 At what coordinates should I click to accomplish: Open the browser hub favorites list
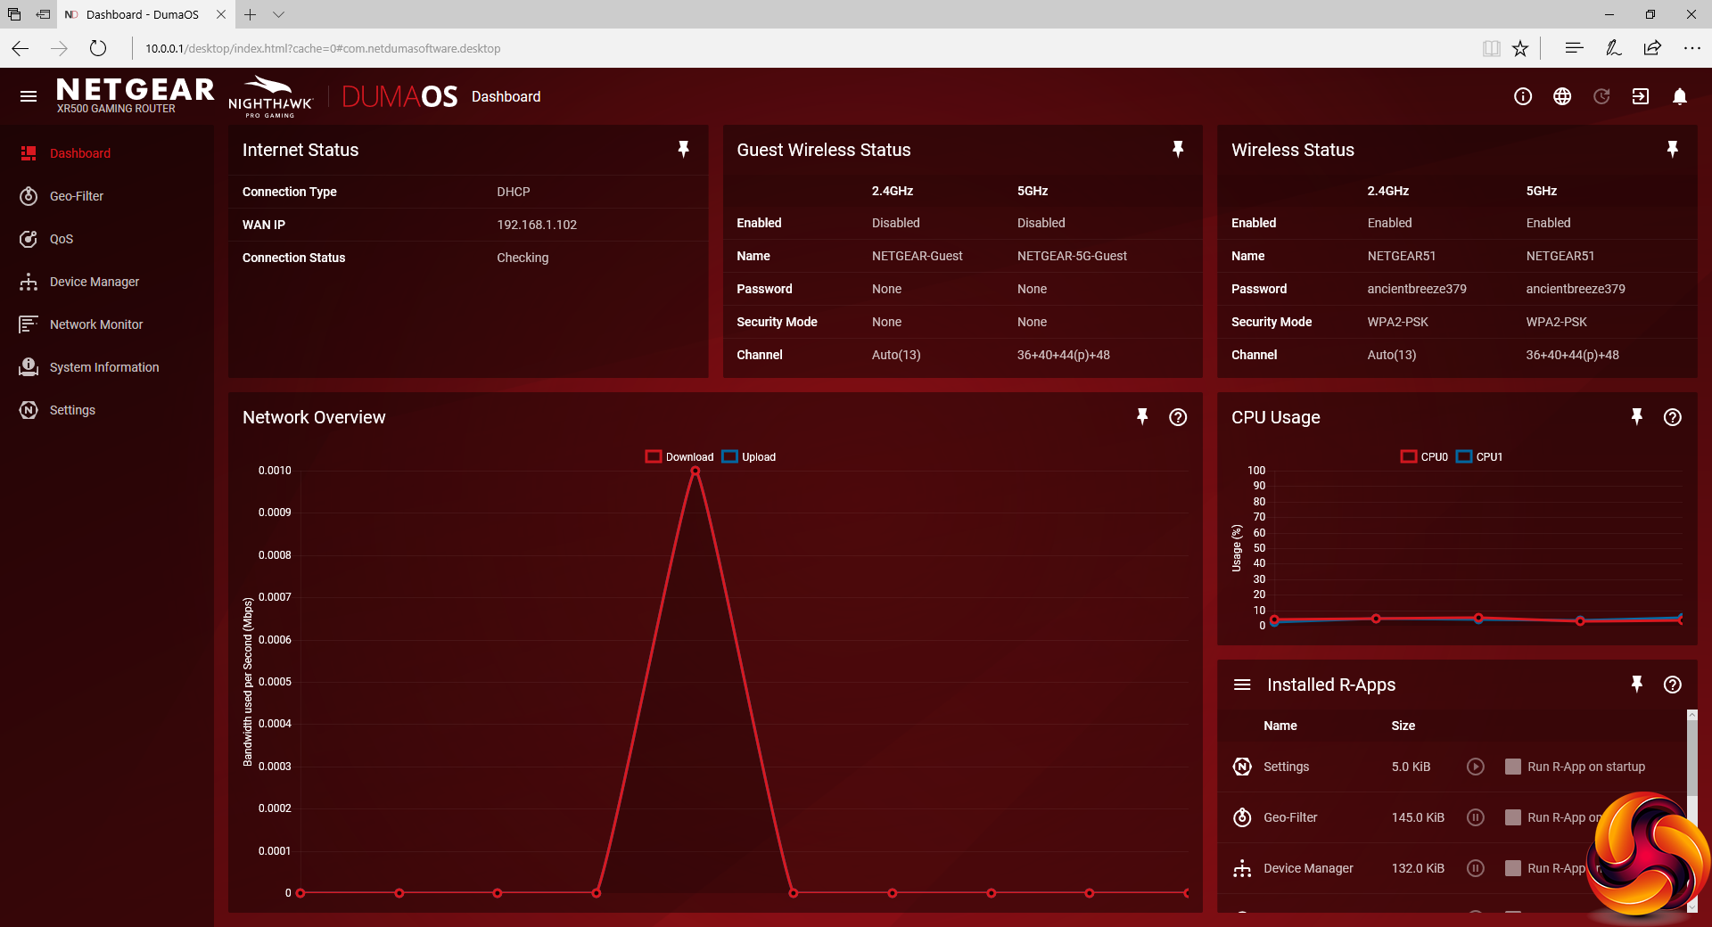click(x=1574, y=48)
